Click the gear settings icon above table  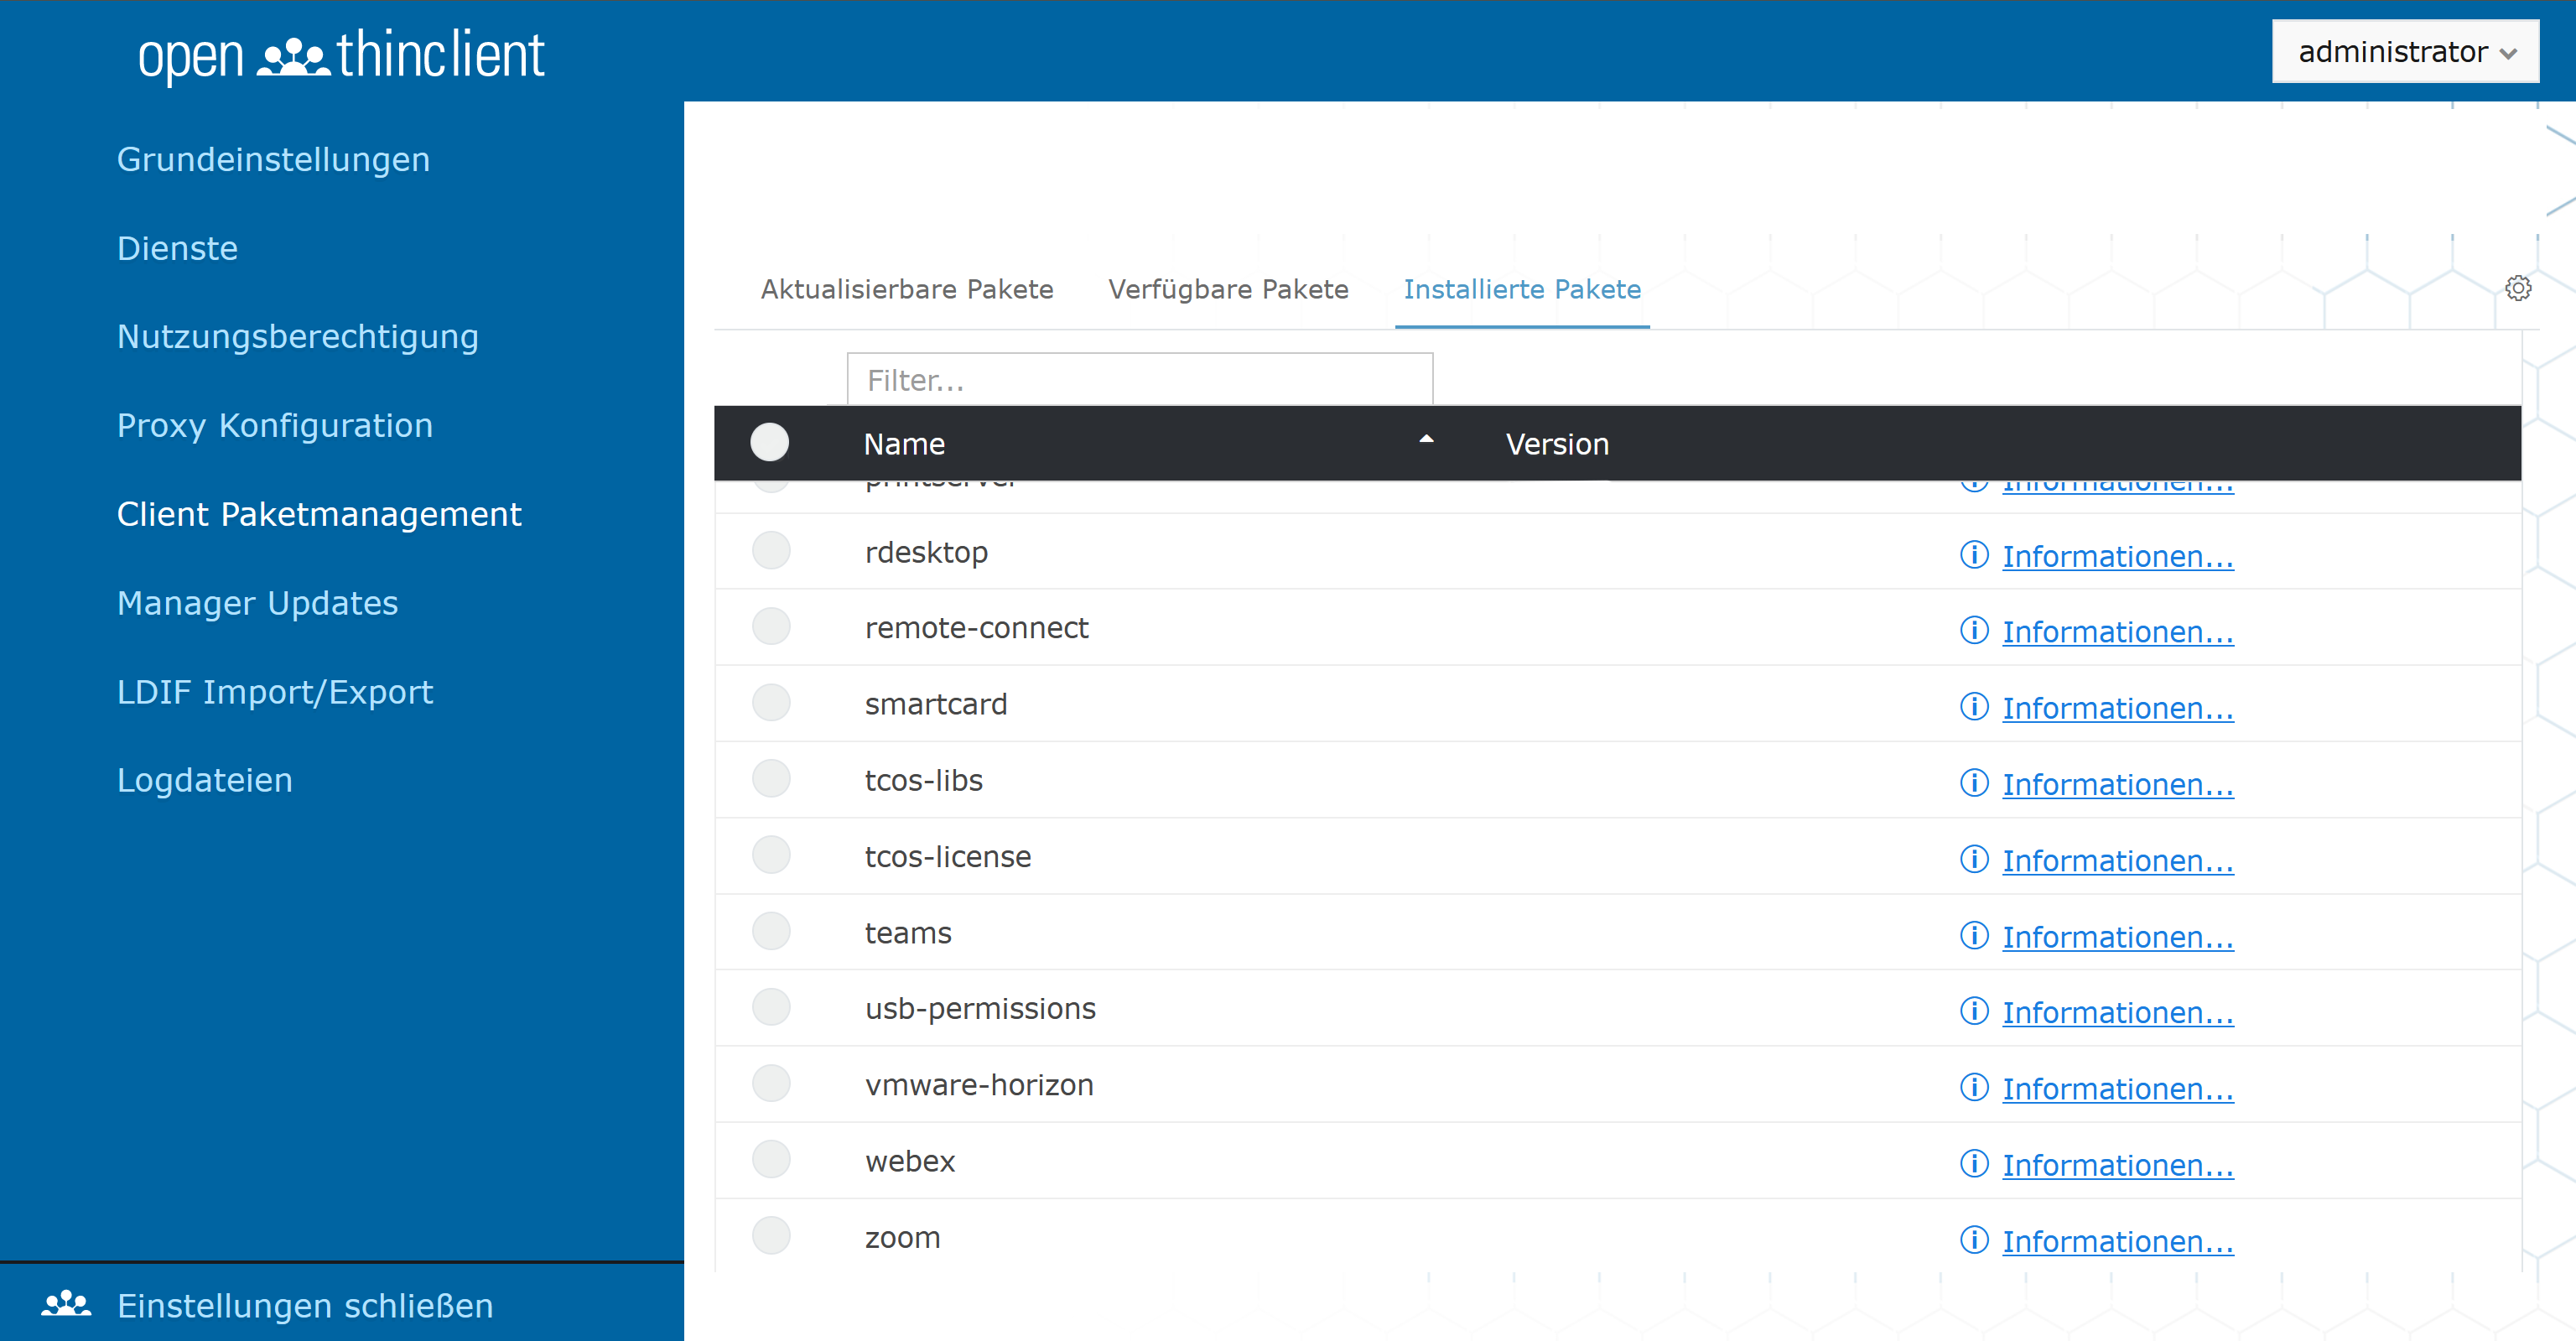coord(2517,288)
